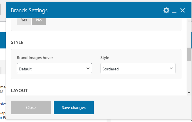192x122 pixels.
Task: Switch the toggle to Yes
Action: (24, 20)
